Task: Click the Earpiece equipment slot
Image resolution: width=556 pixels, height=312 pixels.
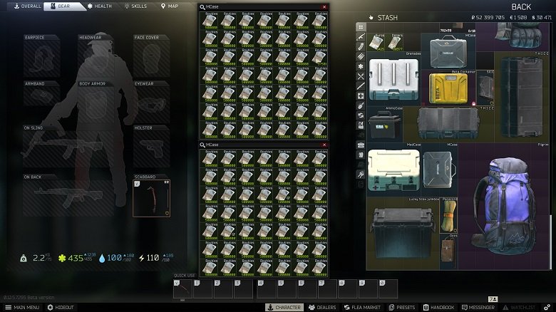Action: (42, 57)
